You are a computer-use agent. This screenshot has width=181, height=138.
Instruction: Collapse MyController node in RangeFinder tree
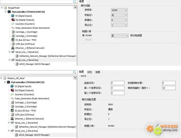(6, 12)
